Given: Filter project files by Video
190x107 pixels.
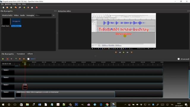Looking at the screenshot, I should click(x=16, y=15).
